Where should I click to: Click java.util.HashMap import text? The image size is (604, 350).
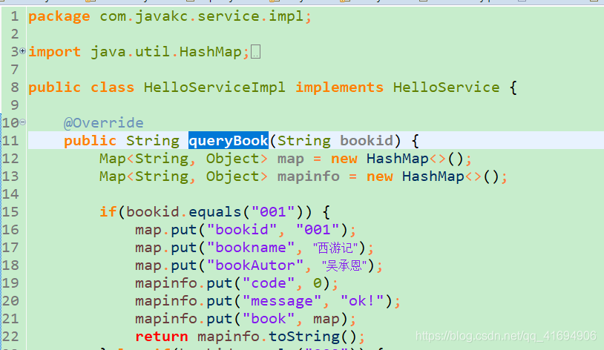(166, 52)
